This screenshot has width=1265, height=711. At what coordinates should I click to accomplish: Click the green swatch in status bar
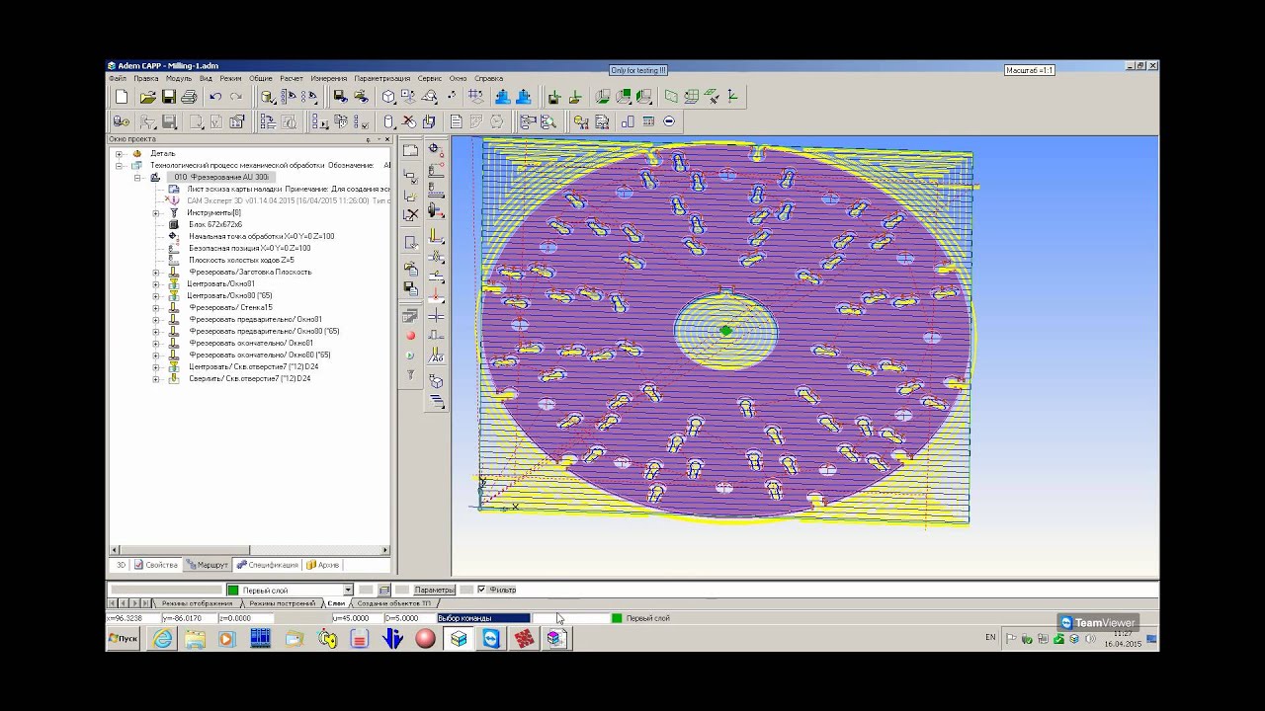[x=617, y=618]
